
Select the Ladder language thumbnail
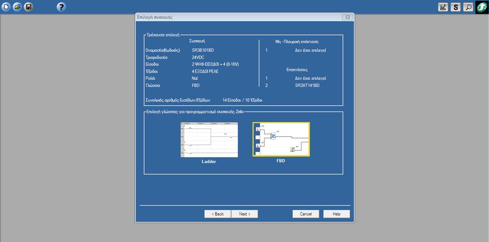coord(209,140)
